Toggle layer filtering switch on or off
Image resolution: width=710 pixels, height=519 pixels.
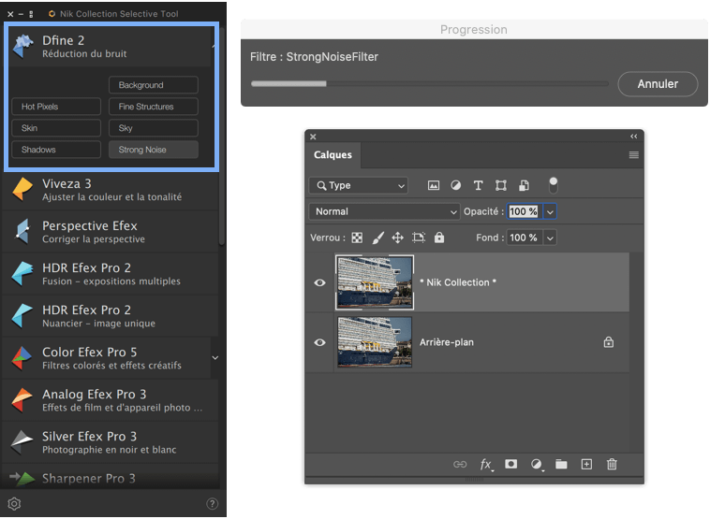(553, 185)
